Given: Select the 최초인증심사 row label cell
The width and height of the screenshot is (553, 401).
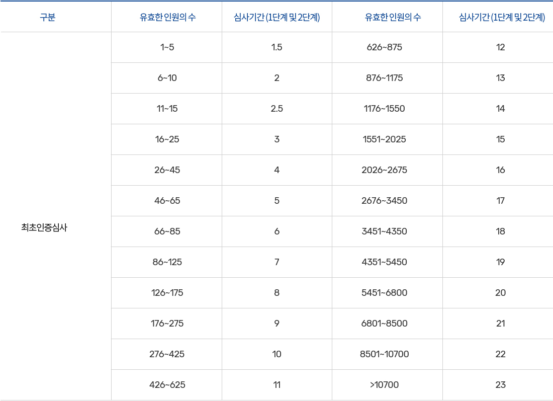Looking at the screenshot, I should (44, 227).
